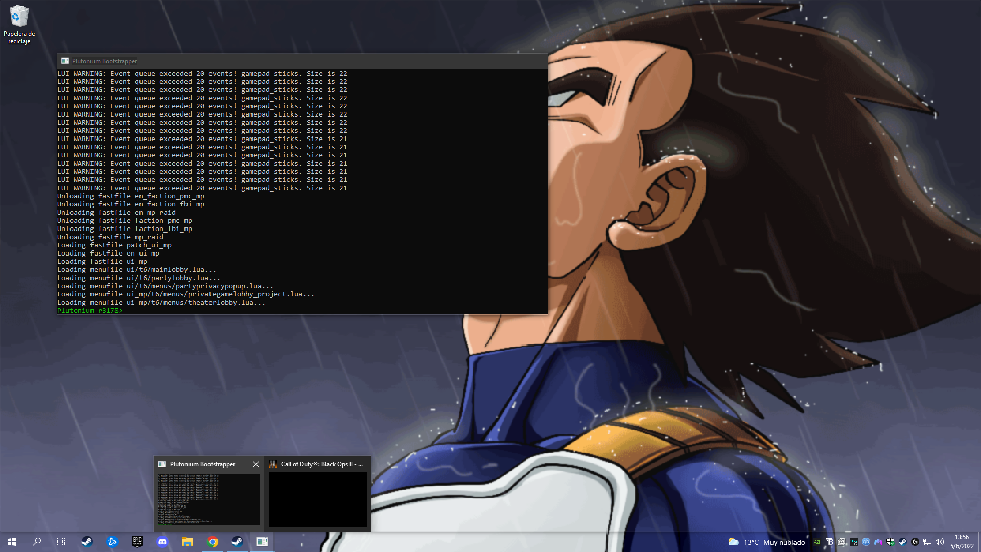Select the Plutonium Bootstrapper taskbar icon
The width and height of the screenshot is (981, 552).
[x=262, y=542]
